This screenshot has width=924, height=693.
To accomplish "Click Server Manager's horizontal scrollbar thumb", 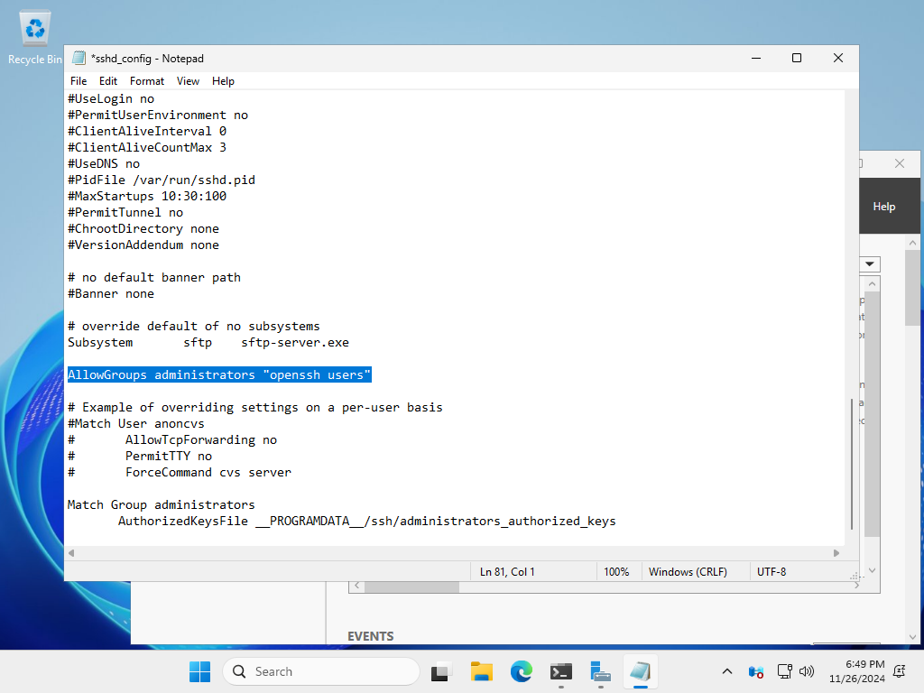I will click(411, 587).
